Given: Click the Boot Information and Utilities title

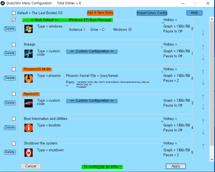Looking at the screenshot, I should (45, 119).
